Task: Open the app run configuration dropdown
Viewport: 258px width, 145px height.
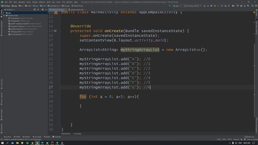Action: [177, 6]
